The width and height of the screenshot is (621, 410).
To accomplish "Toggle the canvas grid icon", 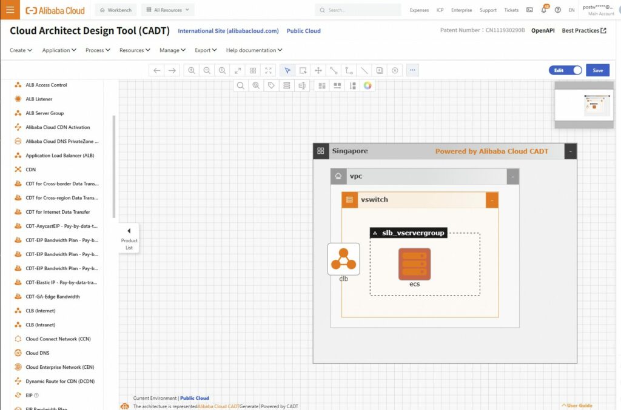I will click(x=253, y=70).
